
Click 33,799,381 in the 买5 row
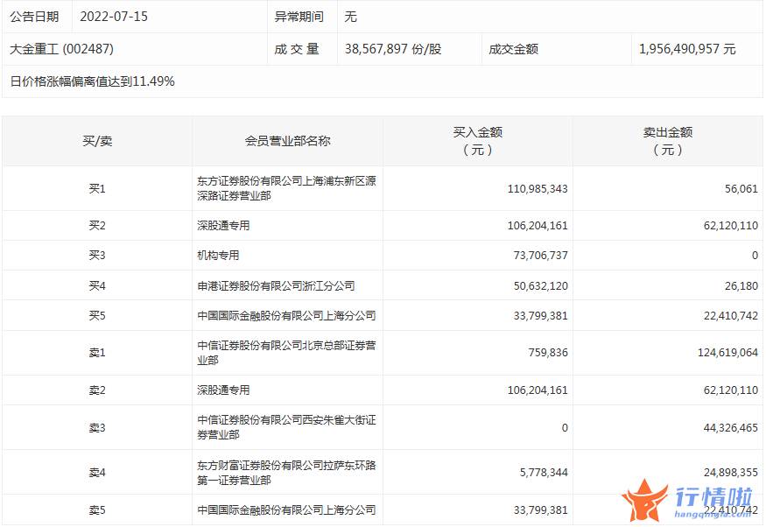(540, 315)
